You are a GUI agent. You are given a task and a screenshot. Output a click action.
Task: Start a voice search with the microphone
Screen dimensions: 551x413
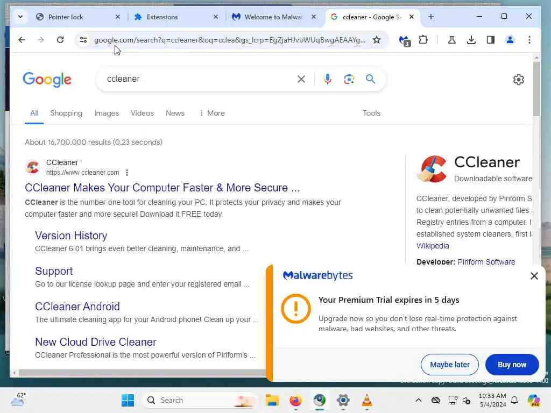[x=328, y=79]
